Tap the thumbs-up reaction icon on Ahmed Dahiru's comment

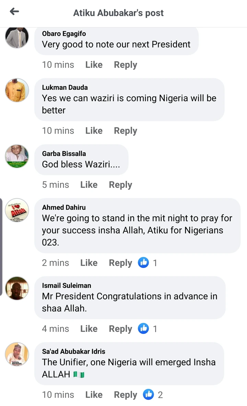pos(143,263)
